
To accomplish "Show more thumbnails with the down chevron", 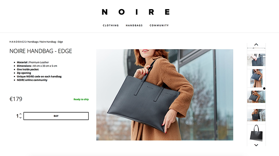I will coord(256,145).
